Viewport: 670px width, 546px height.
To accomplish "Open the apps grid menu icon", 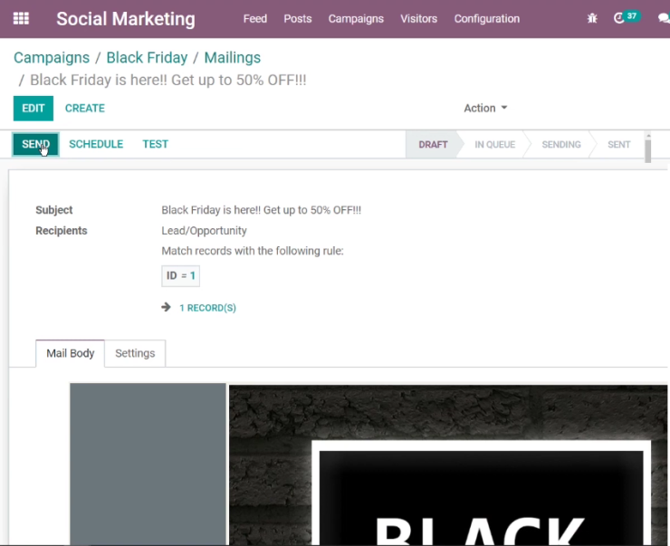I will [21, 19].
